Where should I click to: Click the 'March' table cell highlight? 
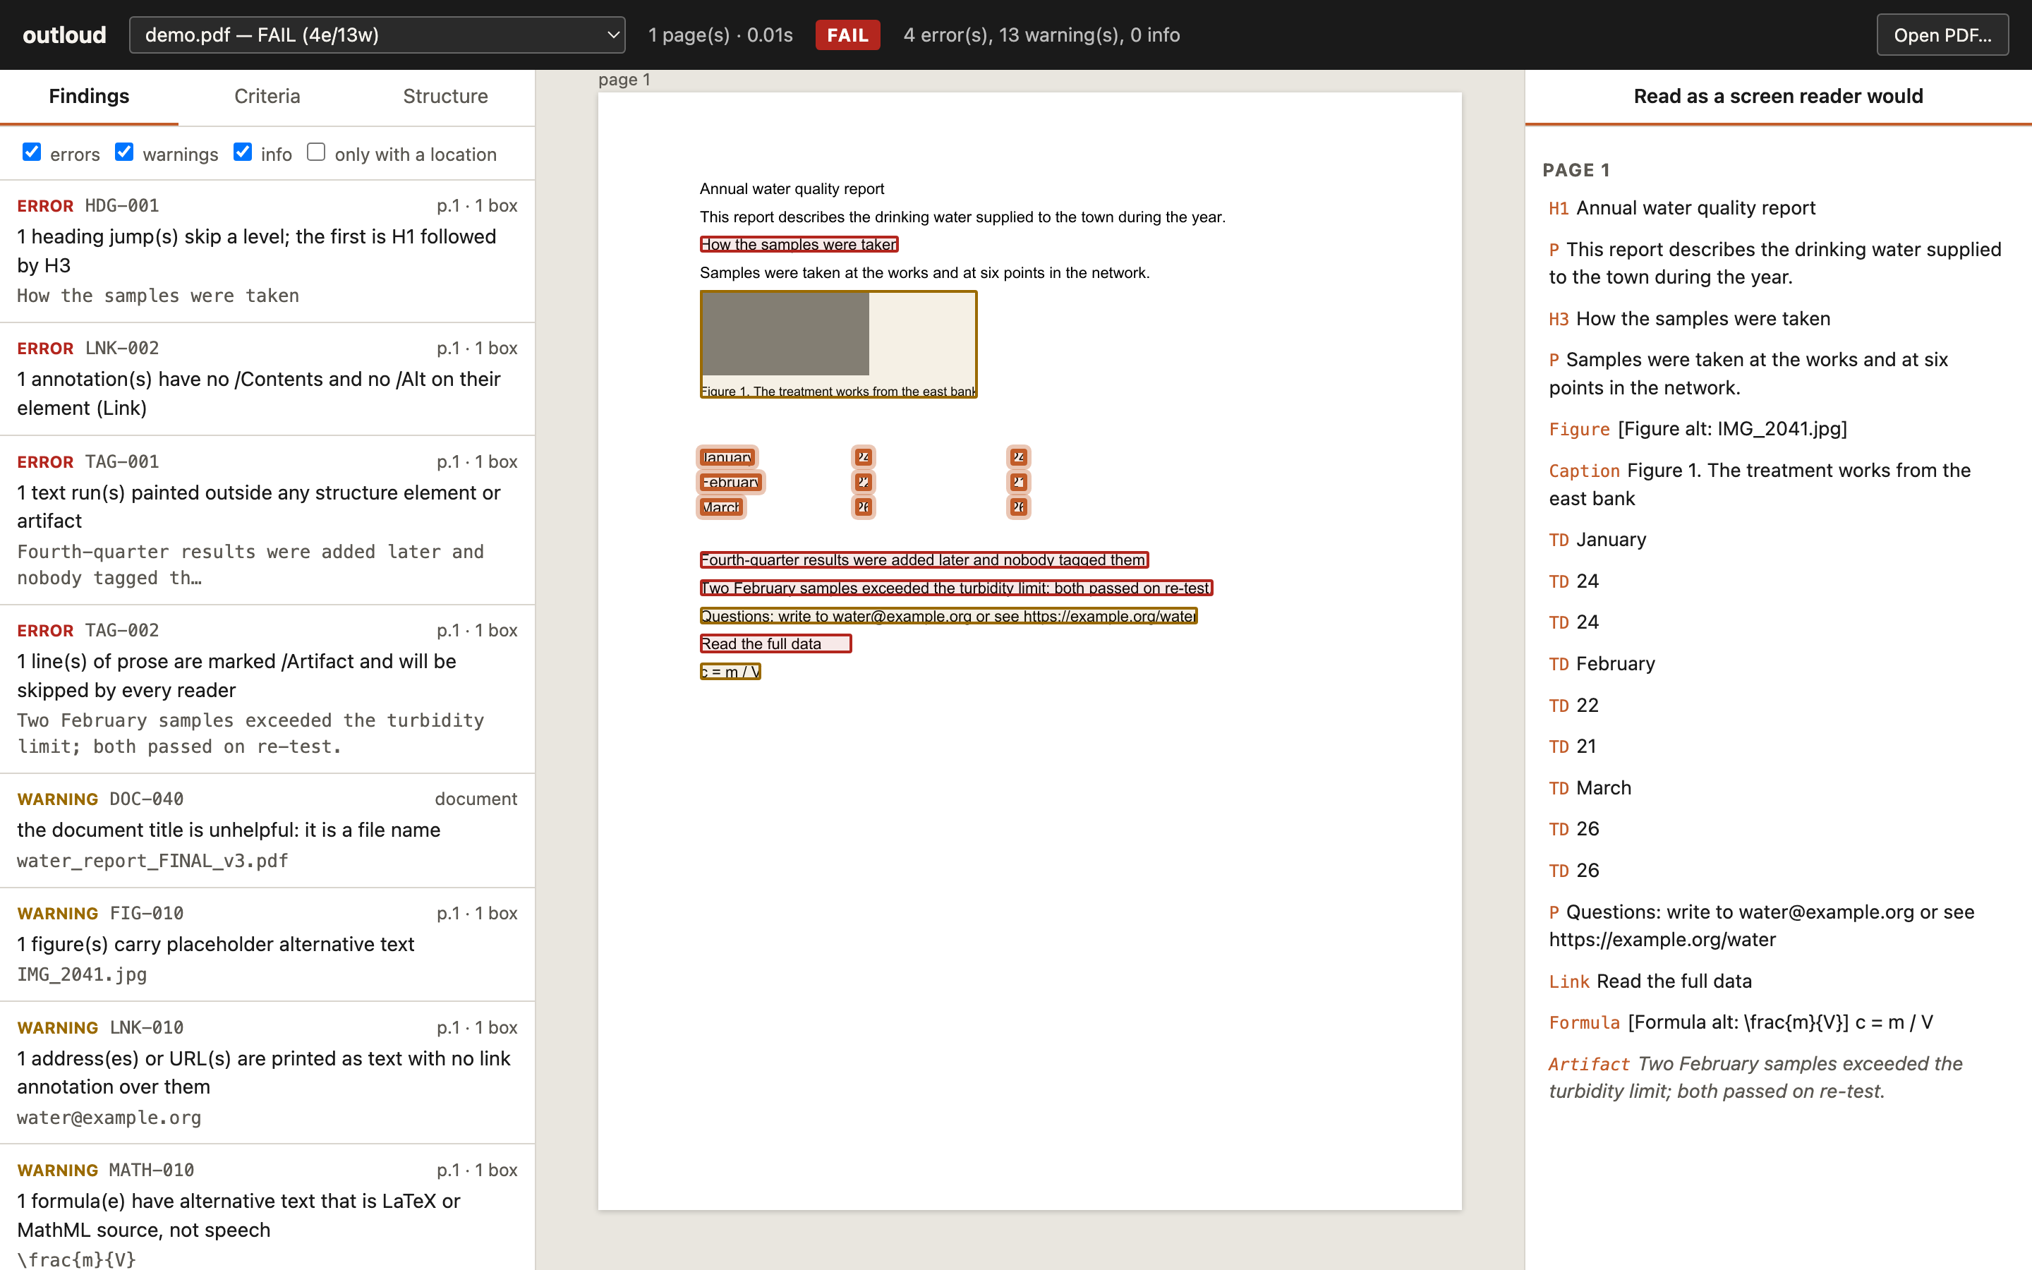[721, 507]
